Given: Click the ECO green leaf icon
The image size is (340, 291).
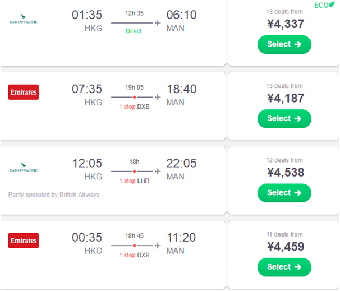Looking at the screenshot, I should click(332, 5).
